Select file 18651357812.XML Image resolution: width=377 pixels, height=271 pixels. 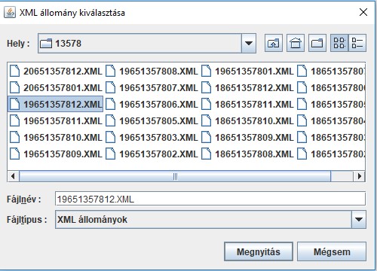click(x=247, y=88)
